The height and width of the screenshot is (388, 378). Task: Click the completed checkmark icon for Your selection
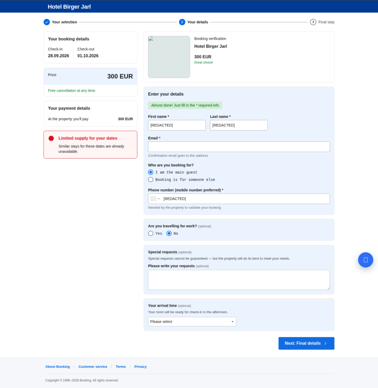coord(47,22)
